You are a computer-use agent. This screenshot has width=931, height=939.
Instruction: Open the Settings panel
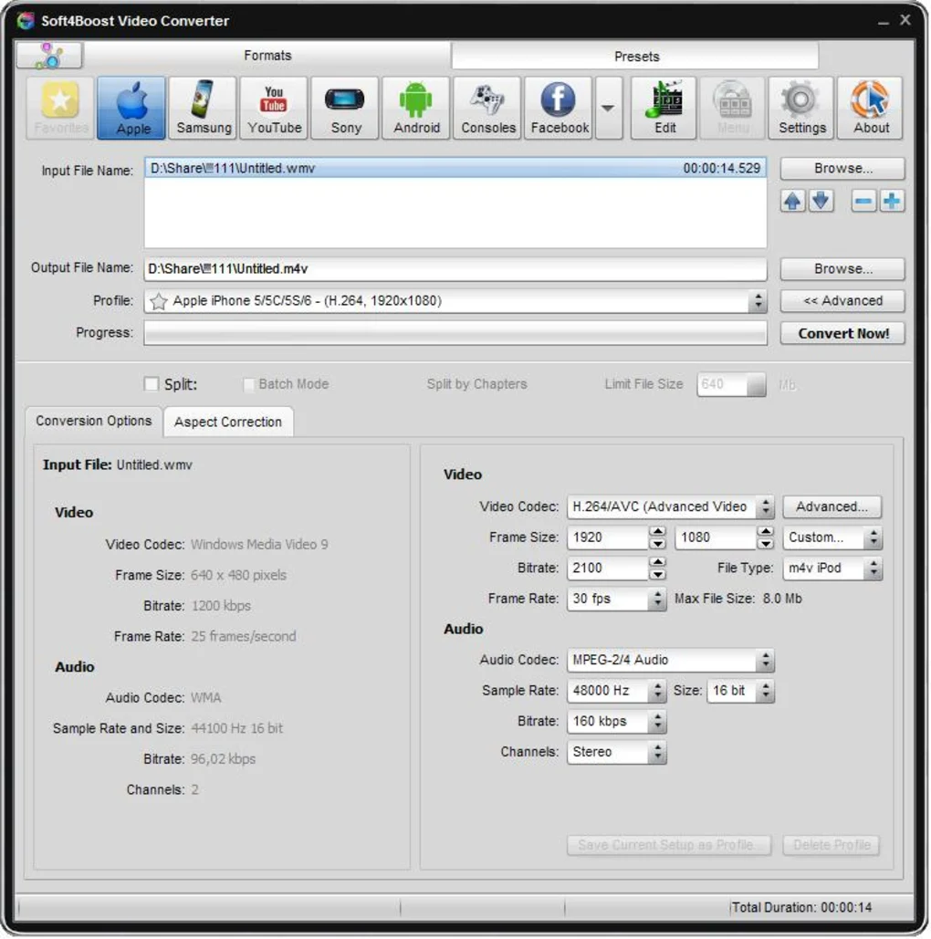tap(800, 108)
